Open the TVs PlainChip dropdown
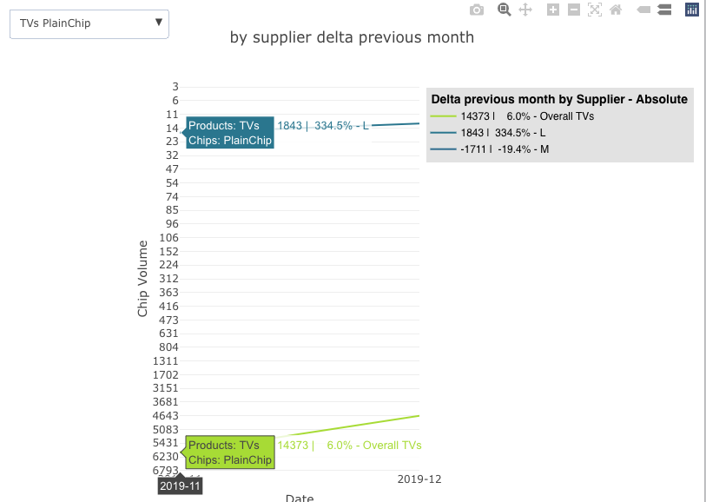The image size is (706, 502). 89,23
